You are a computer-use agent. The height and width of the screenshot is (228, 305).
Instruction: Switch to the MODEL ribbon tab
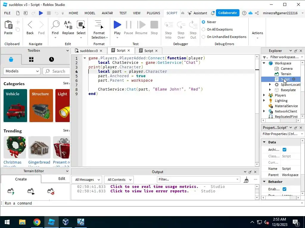point(90,13)
